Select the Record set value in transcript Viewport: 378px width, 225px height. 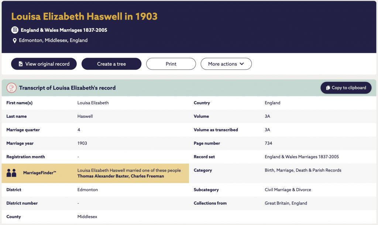coord(302,157)
